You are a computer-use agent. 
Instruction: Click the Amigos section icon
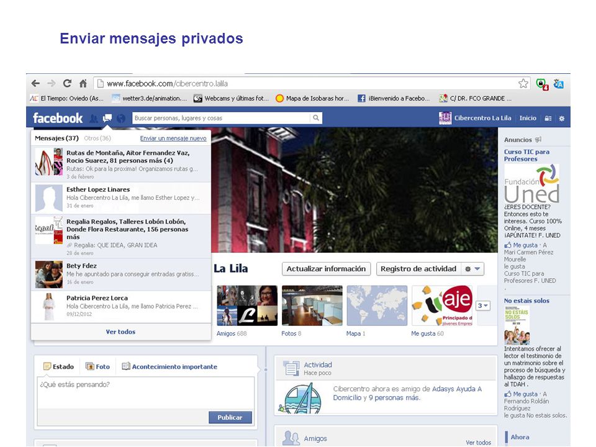(291, 438)
